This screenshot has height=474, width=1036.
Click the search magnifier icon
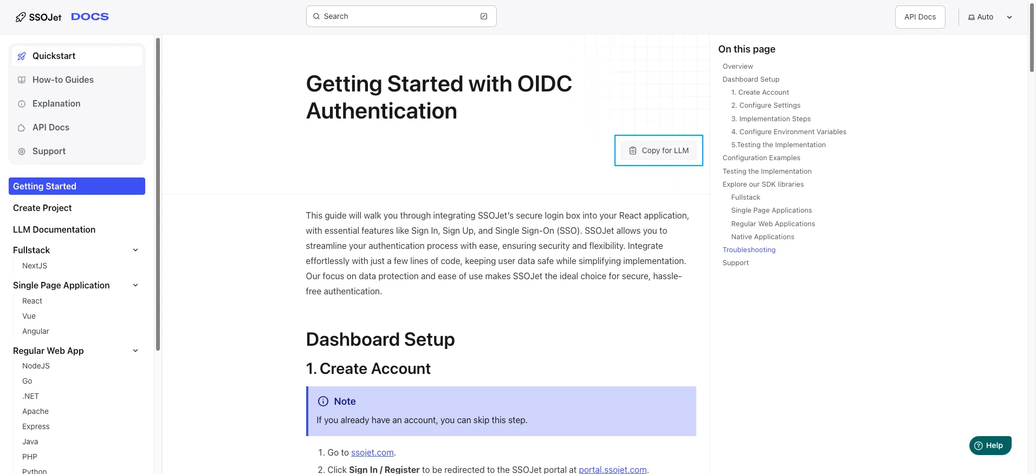316,16
